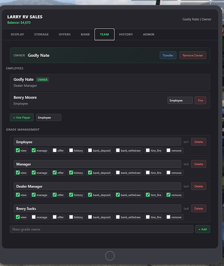
Task: Uncheck view for Dealer Manager grade
Action: coord(18,195)
